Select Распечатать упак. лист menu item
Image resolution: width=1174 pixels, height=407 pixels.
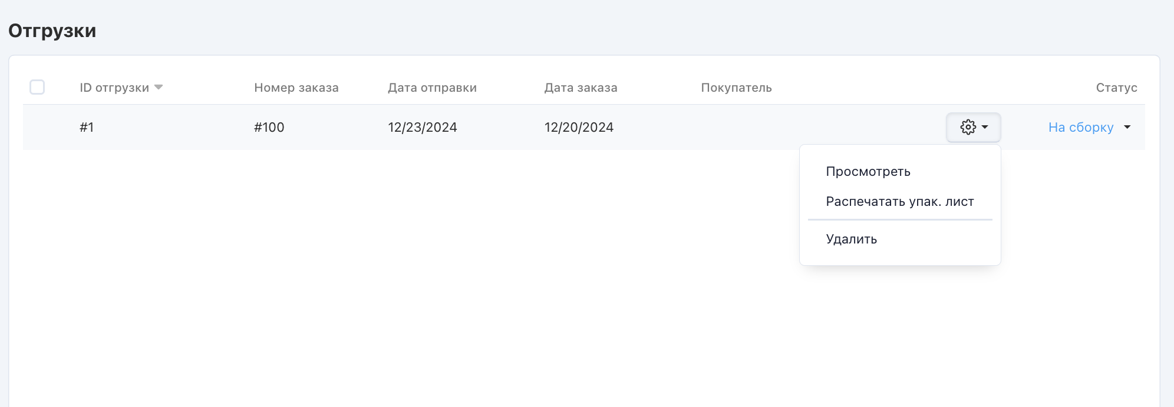pos(899,202)
